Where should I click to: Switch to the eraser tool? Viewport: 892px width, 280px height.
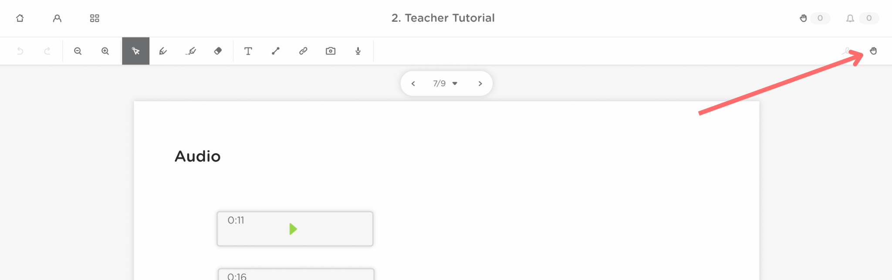[218, 51]
